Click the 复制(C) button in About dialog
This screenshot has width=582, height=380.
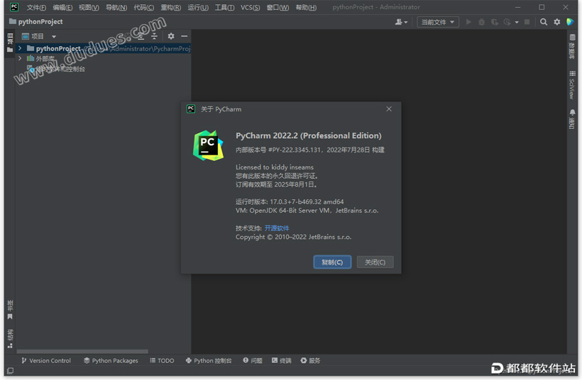click(x=332, y=262)
